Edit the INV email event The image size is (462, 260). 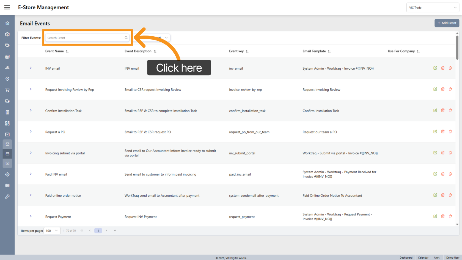pyautogui.click(x=435, y=68)
